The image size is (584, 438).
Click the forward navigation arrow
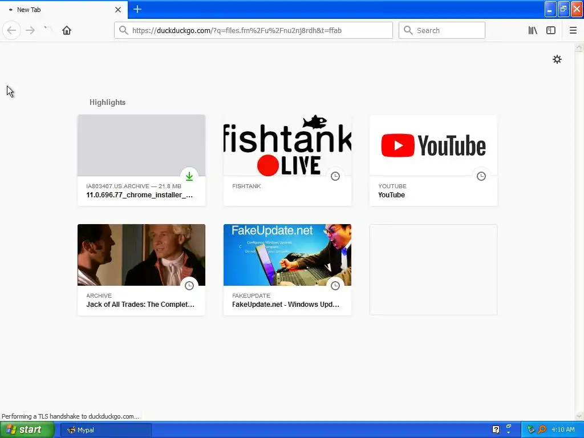pyautogui.click(x=30, y=30)
